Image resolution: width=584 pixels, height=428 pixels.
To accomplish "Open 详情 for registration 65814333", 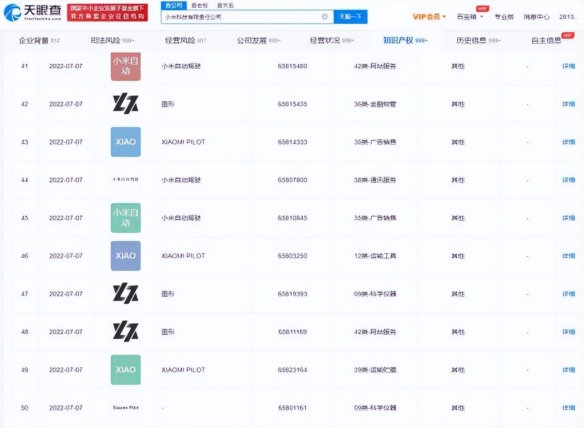I will 569,142.
